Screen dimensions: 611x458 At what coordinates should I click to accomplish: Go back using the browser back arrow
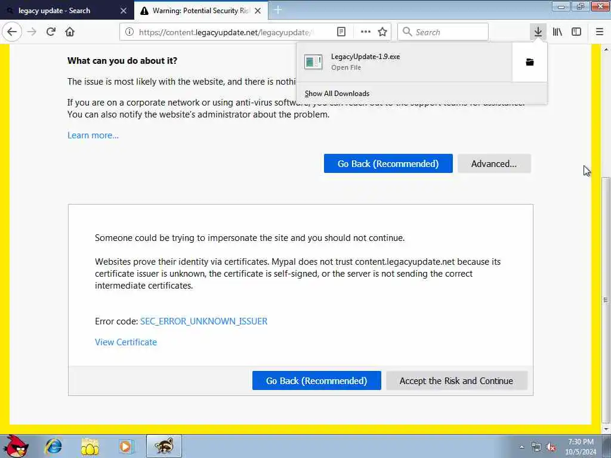tap(12, 32)
